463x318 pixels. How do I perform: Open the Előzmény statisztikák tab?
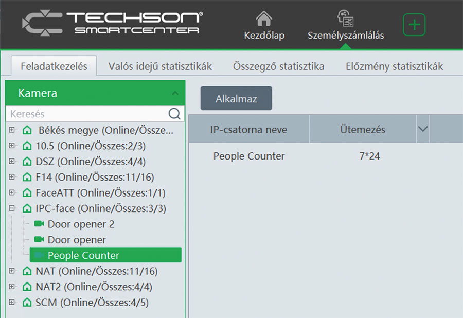[394, 66]
